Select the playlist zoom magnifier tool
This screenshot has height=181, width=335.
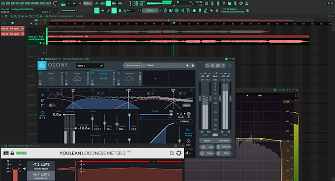[x=37, y=16]
